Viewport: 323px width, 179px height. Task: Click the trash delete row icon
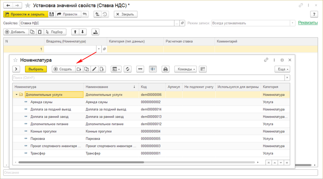point(39,32)
